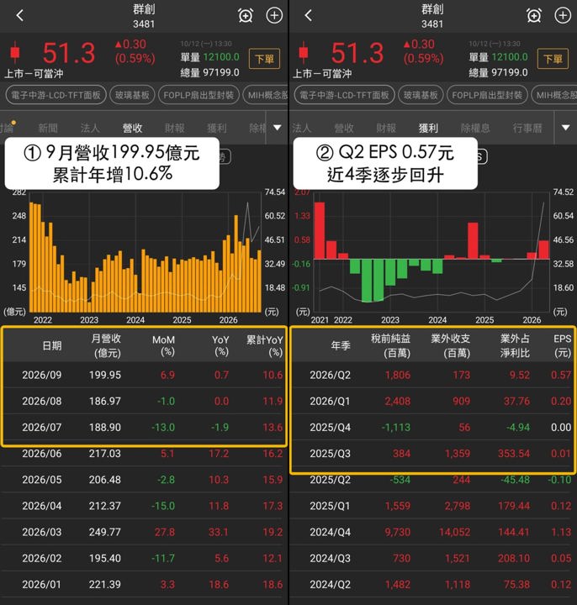
Task: Select the 2026/05 revenue row
Action: [144, 480]
